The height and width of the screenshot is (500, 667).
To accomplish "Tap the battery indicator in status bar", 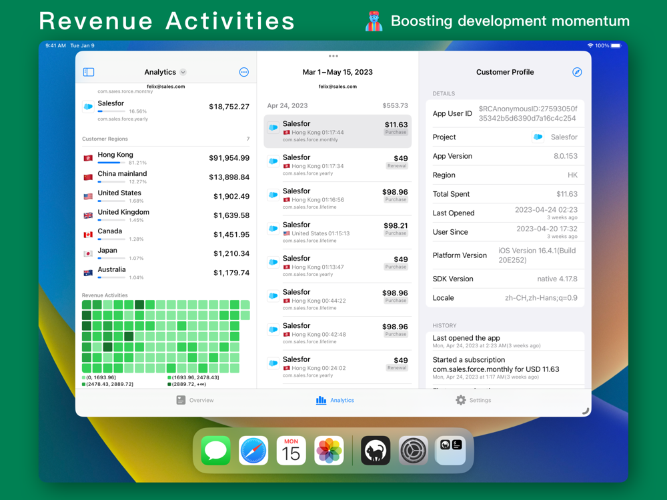I will click(x=616, y=45).
